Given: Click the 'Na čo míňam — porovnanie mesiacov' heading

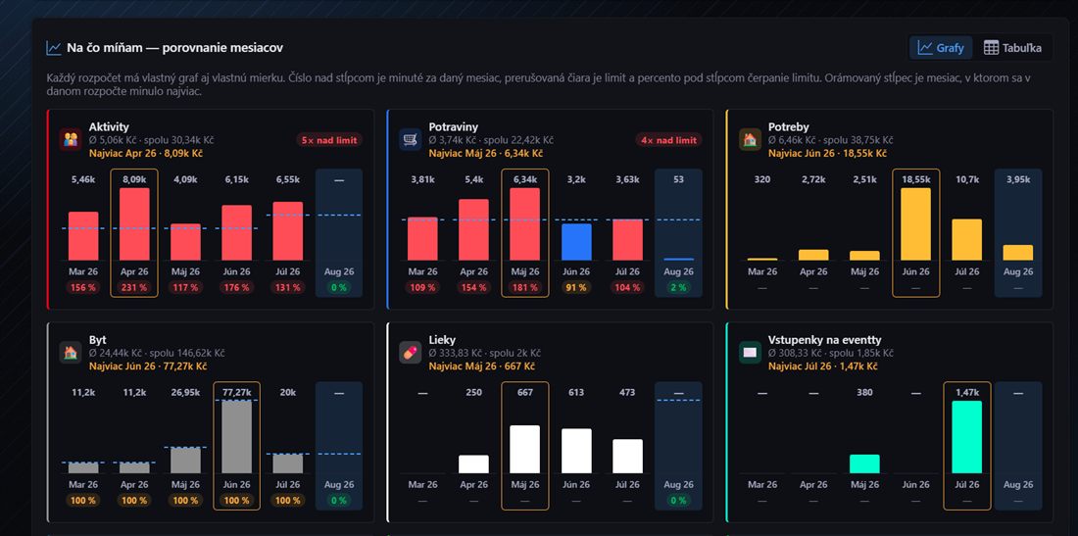Looking at the screenshot, I should coord(174,48).
